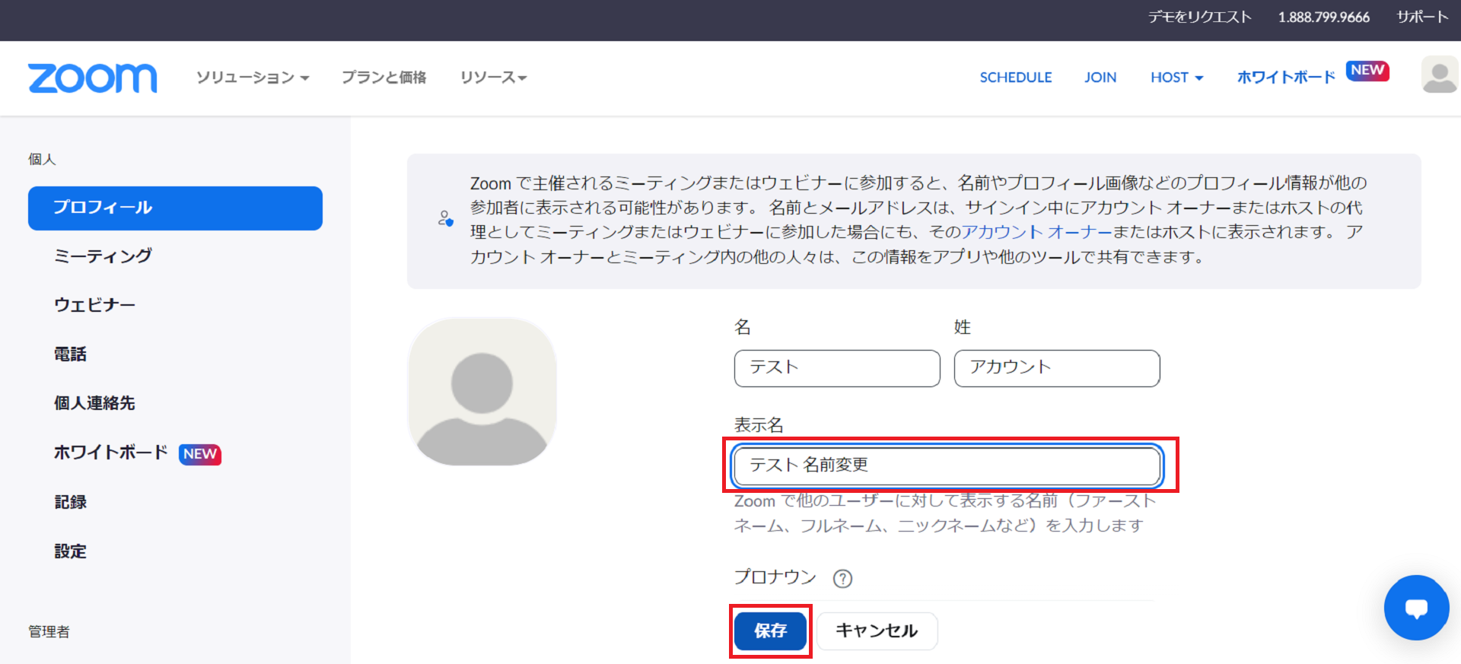Click the Zoom logo
This screenshot has width=1461, height=664.
(x=92, y=78)
